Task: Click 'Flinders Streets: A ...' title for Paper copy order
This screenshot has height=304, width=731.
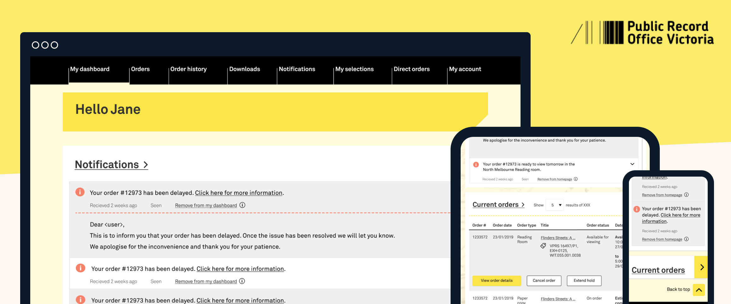Action: (558, 299)
